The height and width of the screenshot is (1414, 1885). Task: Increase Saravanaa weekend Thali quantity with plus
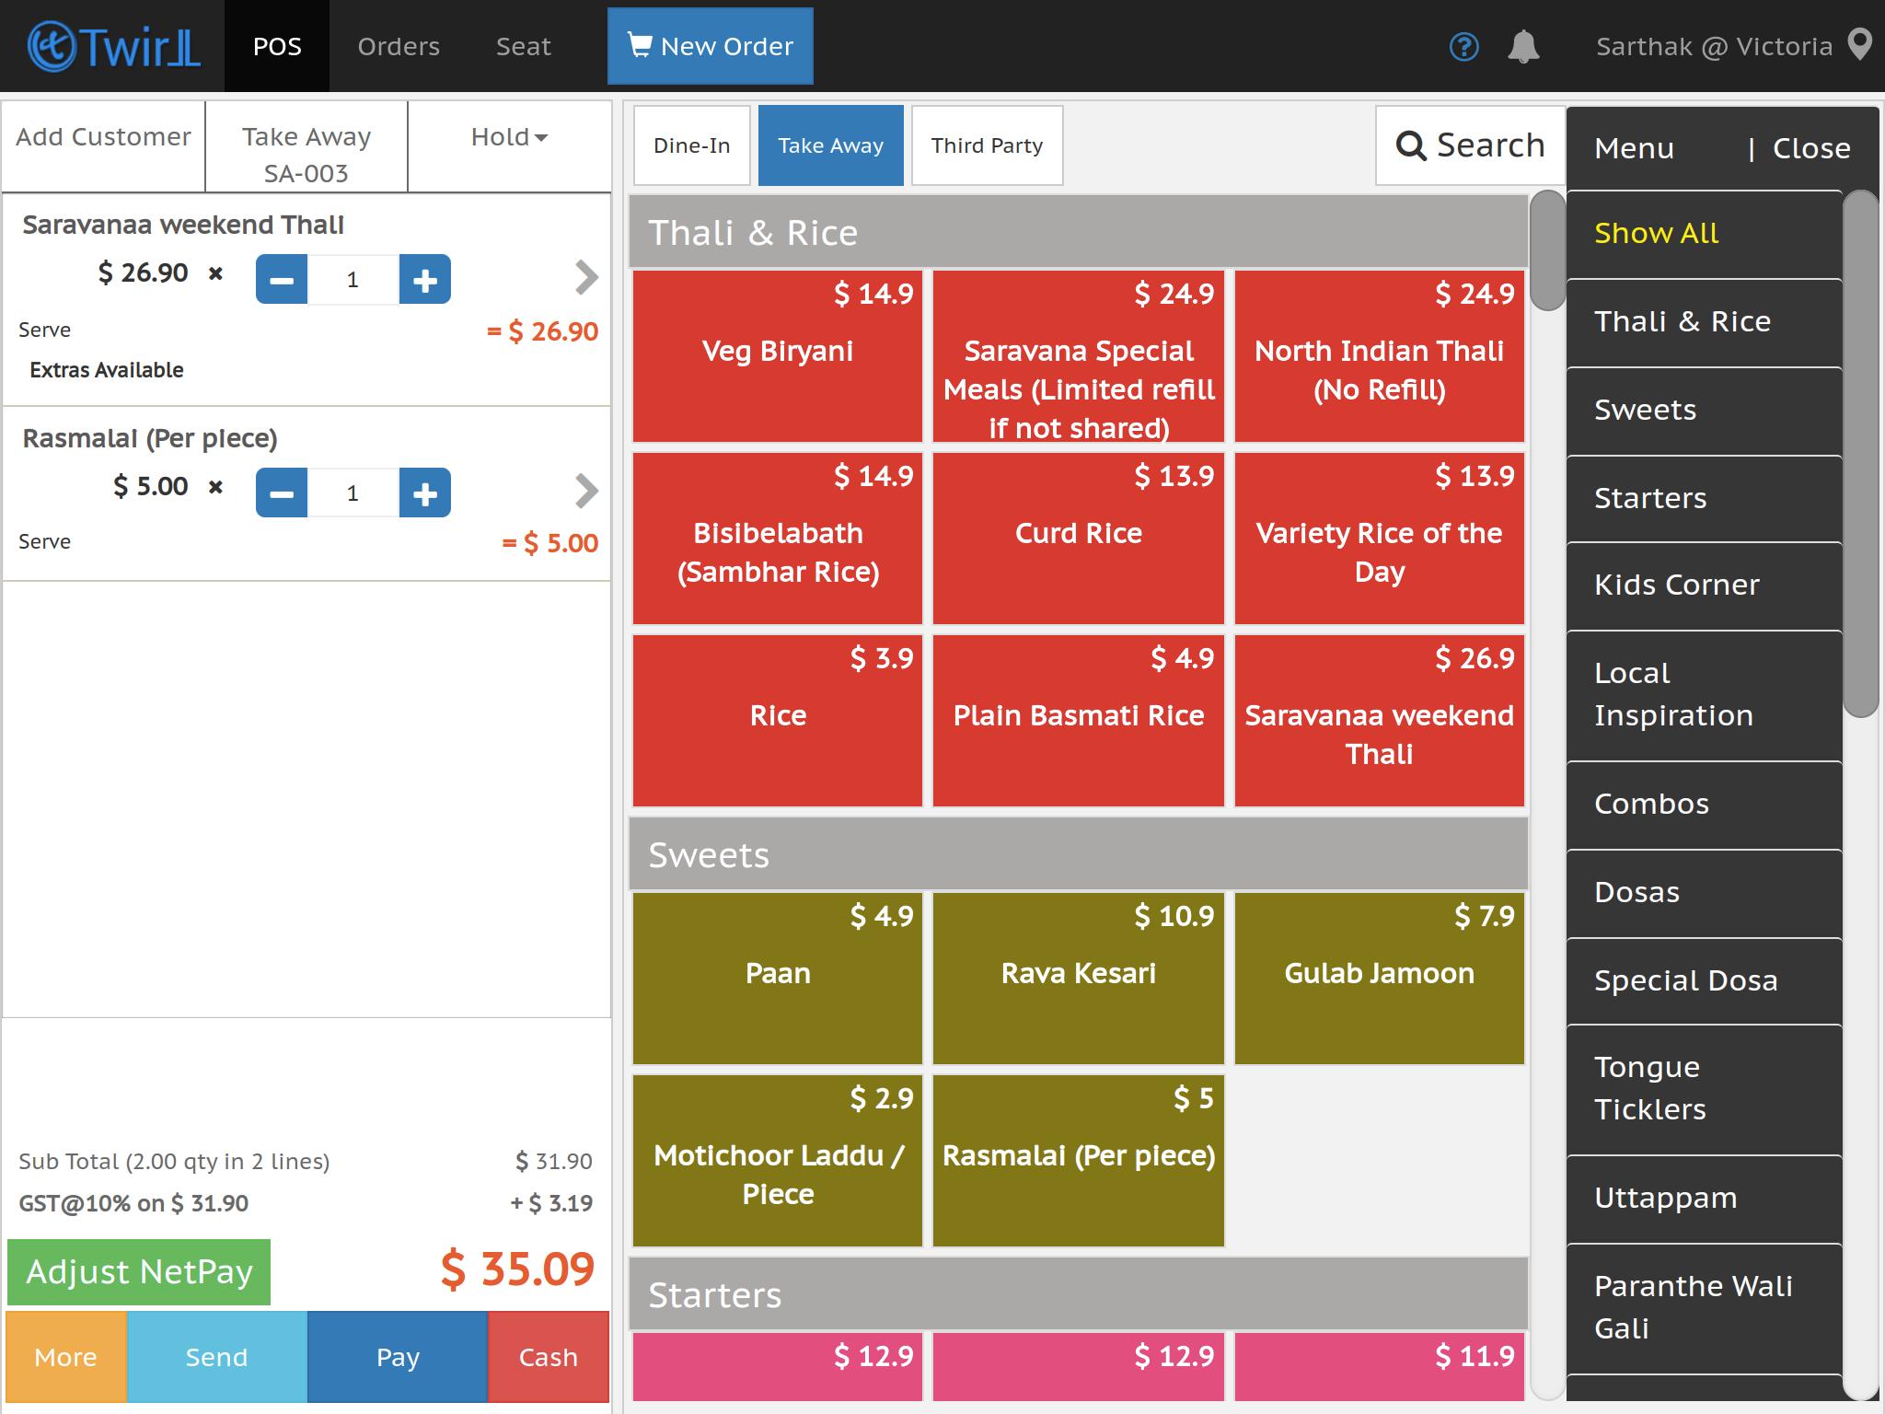tap(424, 280)
